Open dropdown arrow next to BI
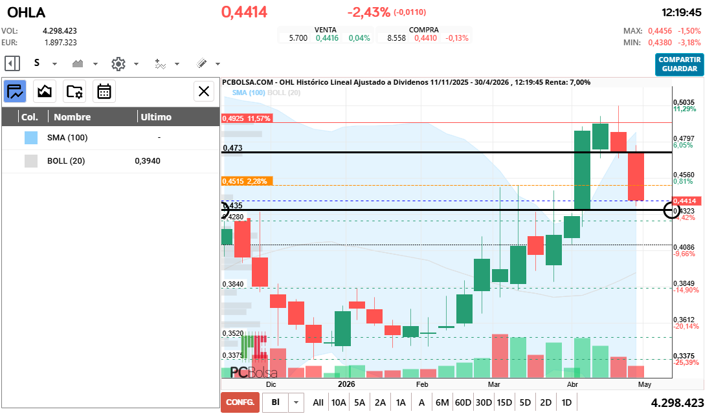Screen dimensions: 714x416 [296, 402]
